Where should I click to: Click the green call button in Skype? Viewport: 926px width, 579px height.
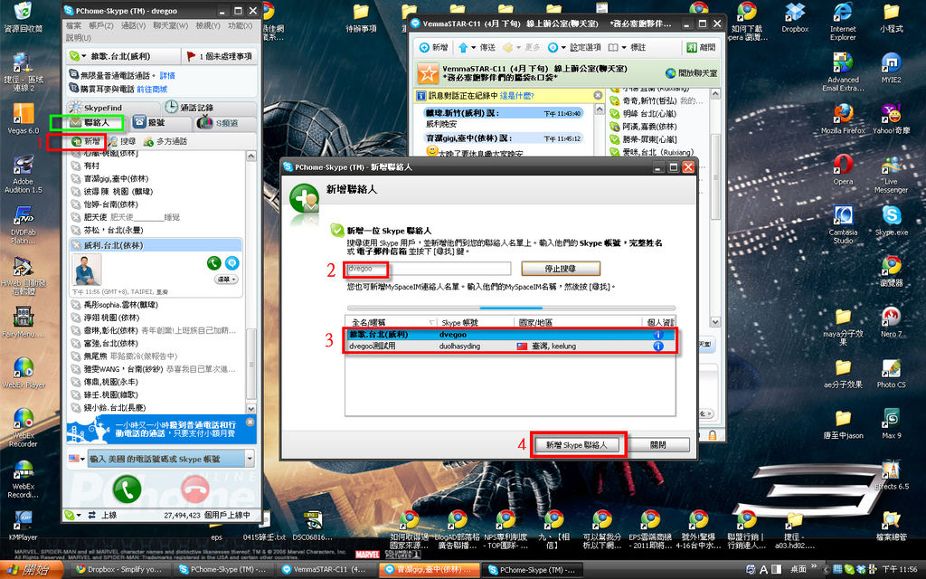(x=127, y=488)
